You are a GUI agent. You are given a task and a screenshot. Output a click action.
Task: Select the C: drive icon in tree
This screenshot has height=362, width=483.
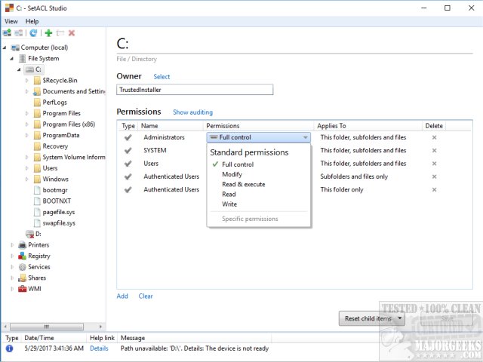tap(29, 69)
